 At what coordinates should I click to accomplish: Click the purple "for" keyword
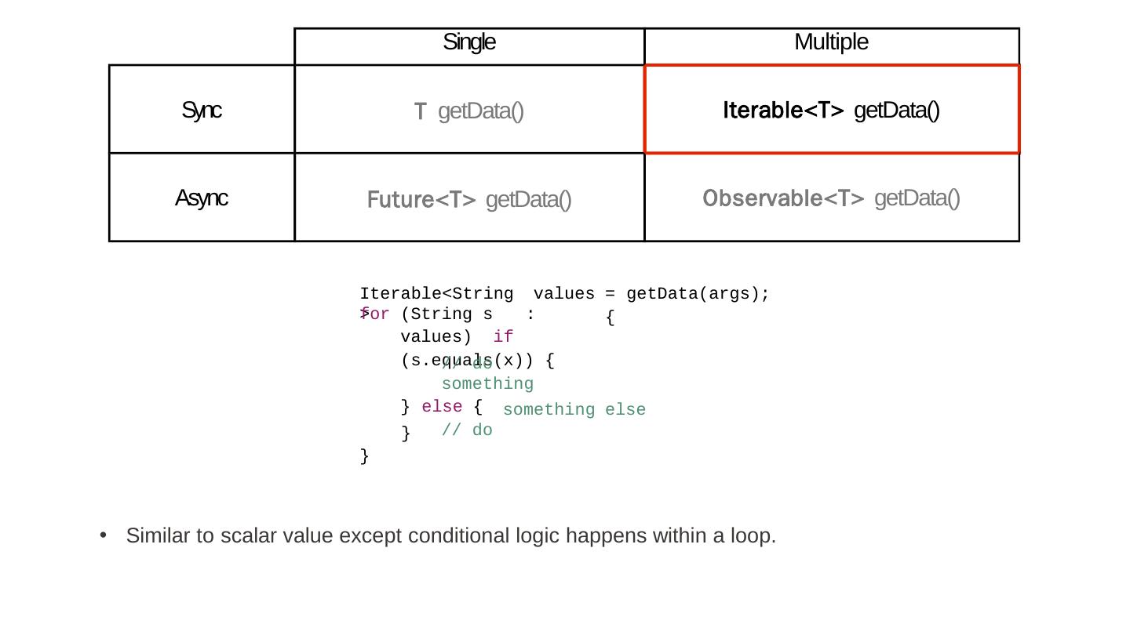pyautogui.click(x=377, y=315)
